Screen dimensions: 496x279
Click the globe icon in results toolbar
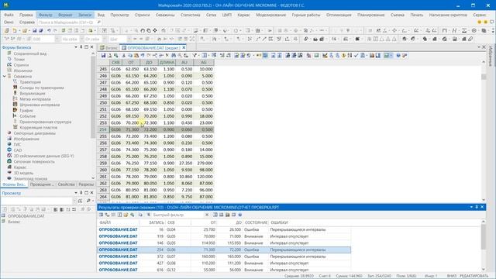point(240,215)
